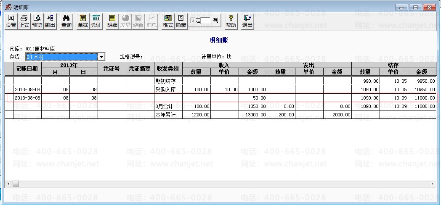Click the 正式 print icon
441x205 pixels.
click(x=24, y=21)
